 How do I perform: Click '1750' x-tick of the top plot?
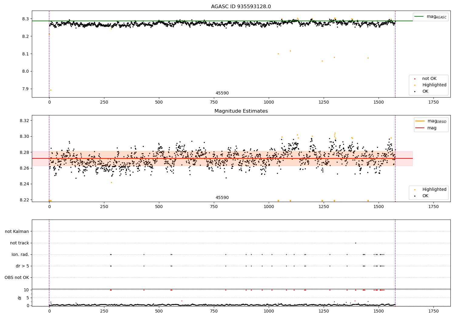(433, 102)
